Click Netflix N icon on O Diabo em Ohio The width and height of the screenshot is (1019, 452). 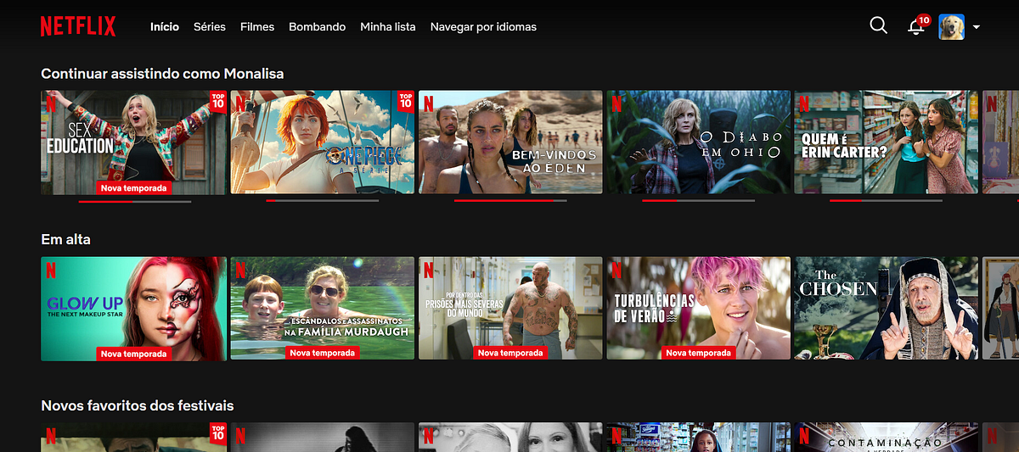coord(616,104)
